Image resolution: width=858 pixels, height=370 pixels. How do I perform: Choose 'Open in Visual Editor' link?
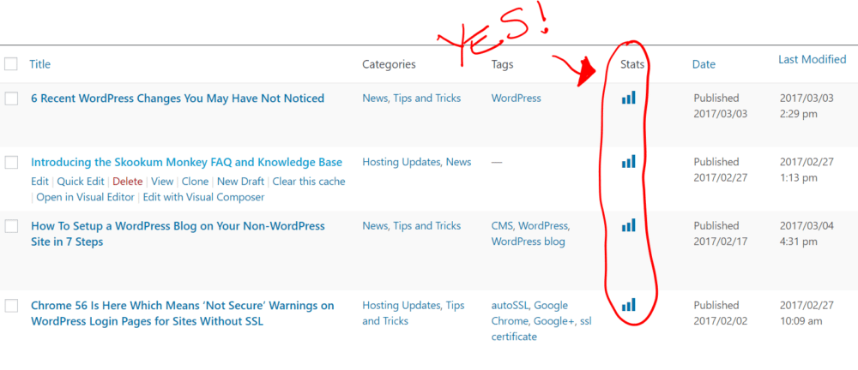pyautogui.click(x=85, y=197)
